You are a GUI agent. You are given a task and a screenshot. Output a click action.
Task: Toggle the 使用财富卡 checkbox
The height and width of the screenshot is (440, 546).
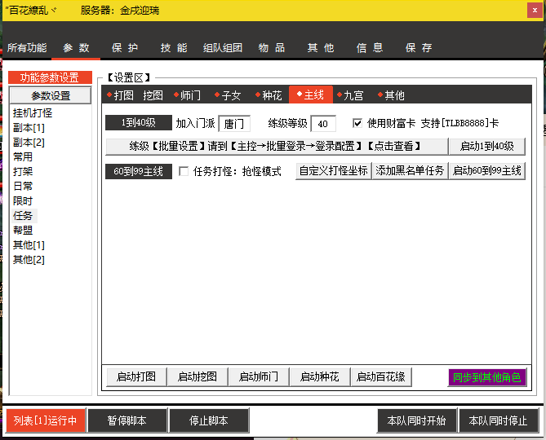tap(357, 123)
